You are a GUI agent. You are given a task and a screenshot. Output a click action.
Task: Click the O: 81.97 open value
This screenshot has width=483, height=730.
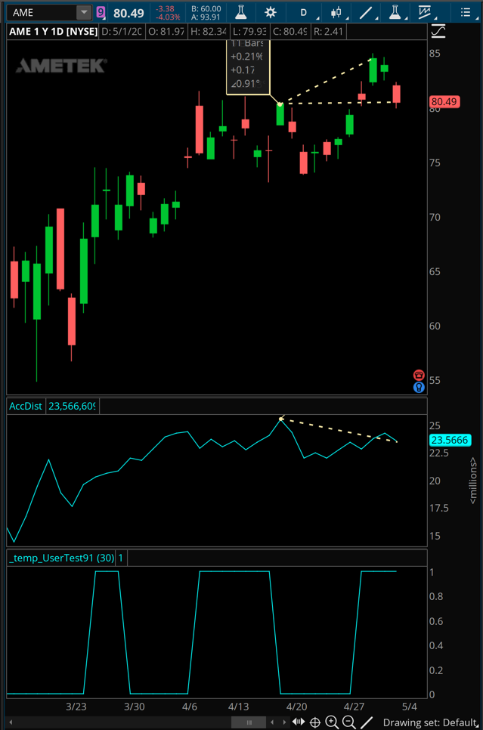pyautogui.click(x=166, y=32)
